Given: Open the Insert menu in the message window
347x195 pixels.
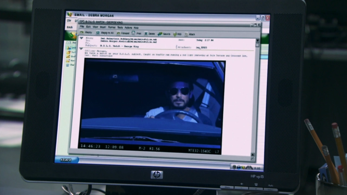Looking at the screenshot, I should point(103,27).
